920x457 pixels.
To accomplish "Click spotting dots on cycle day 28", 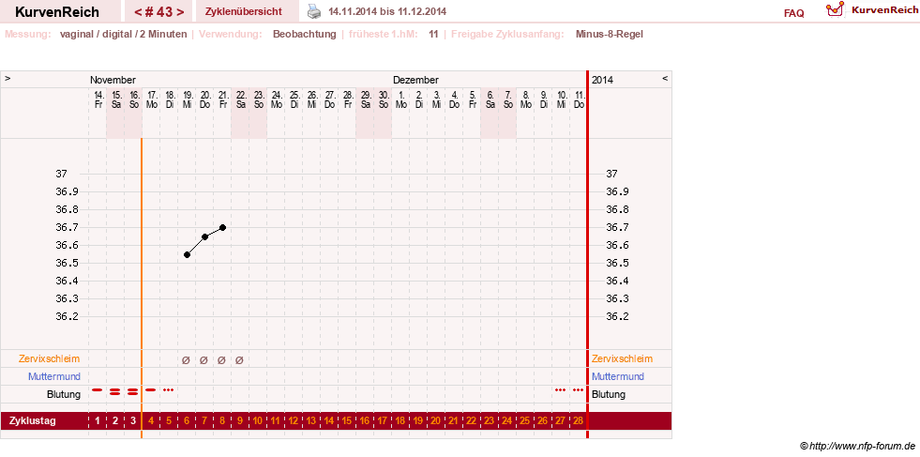I will pyautogui.click(x=578, y=389).
